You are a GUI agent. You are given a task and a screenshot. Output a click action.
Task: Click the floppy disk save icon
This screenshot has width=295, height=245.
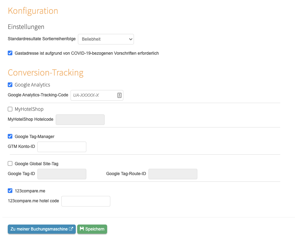coord(82,229)
